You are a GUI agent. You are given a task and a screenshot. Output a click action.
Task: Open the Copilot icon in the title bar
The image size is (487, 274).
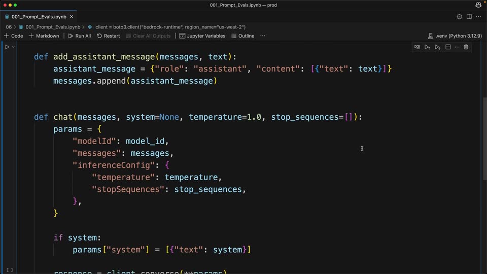coord(478,5)
